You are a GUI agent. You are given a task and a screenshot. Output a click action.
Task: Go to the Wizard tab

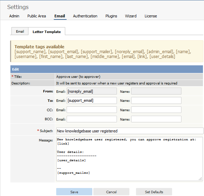[131, 16]
